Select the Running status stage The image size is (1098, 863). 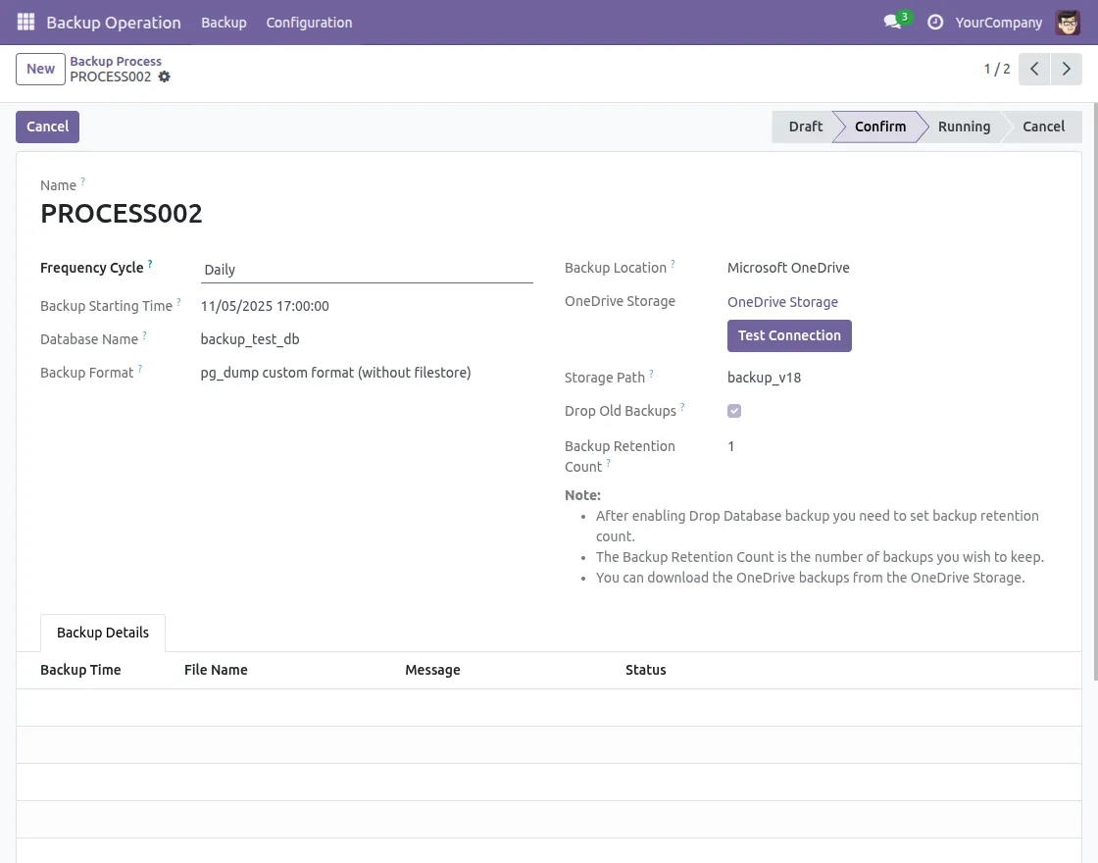point(964,127)
